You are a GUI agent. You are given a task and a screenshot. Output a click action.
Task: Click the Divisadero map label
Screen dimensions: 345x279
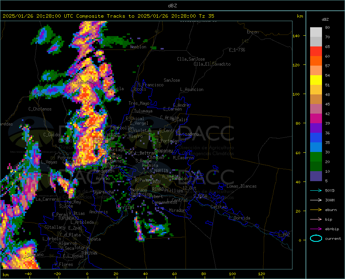pyautogui.click(x=187, y=134)
